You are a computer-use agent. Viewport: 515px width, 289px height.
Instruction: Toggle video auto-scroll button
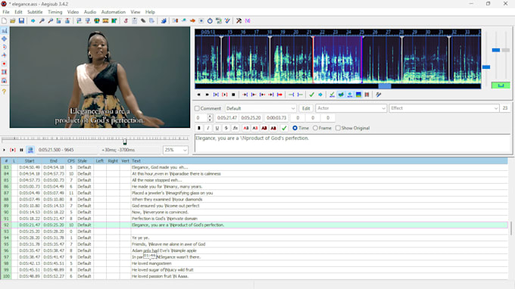[x=30, y=150]
